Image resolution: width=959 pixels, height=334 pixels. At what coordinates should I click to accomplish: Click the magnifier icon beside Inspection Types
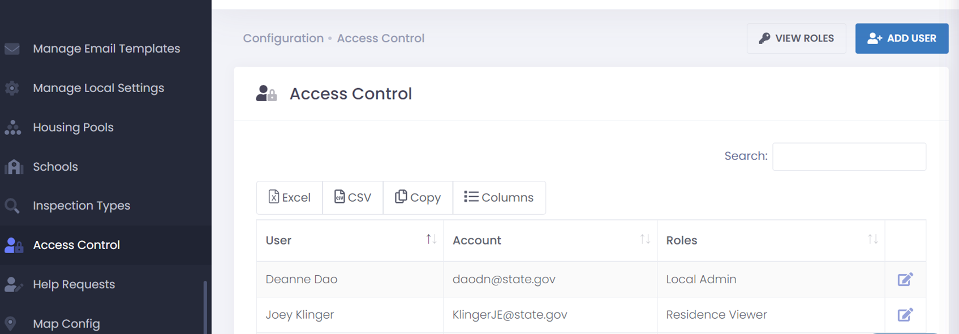(x=12, y=206)
